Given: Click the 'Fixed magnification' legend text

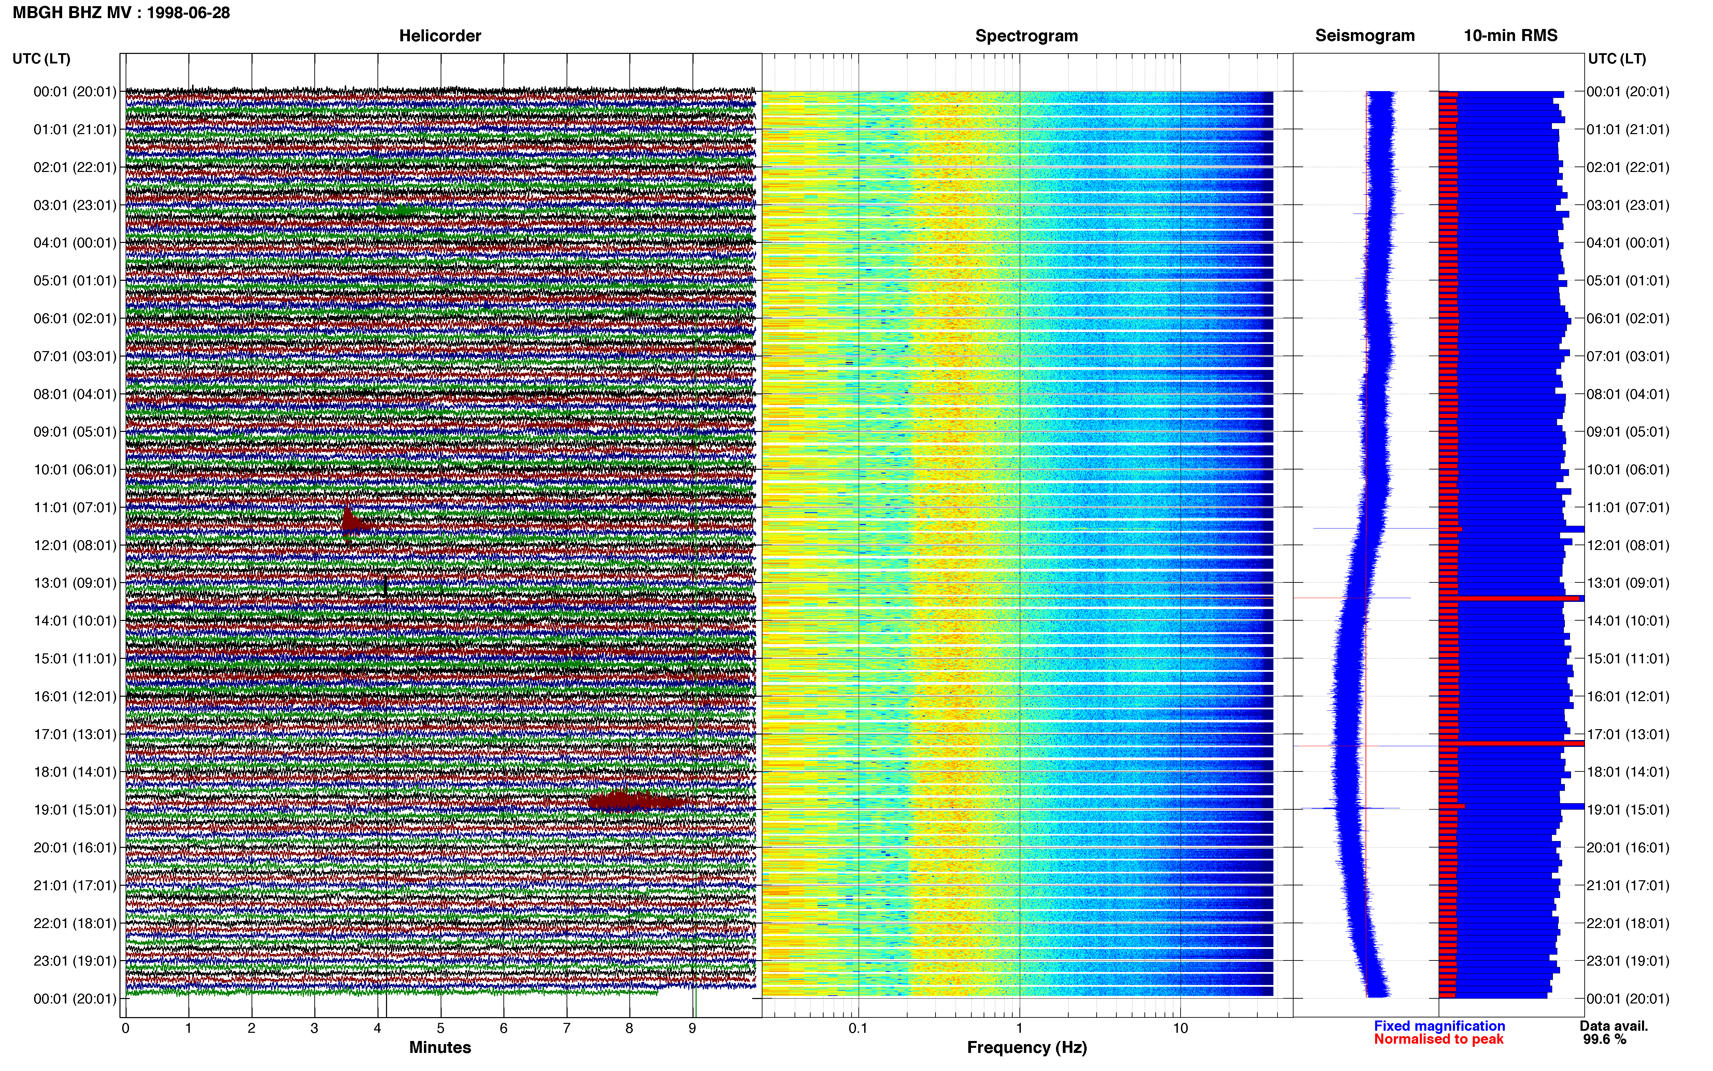Looking at the screenshot, I should coord(1439,1026).
